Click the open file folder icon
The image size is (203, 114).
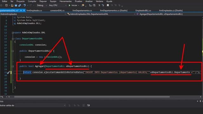12,5
